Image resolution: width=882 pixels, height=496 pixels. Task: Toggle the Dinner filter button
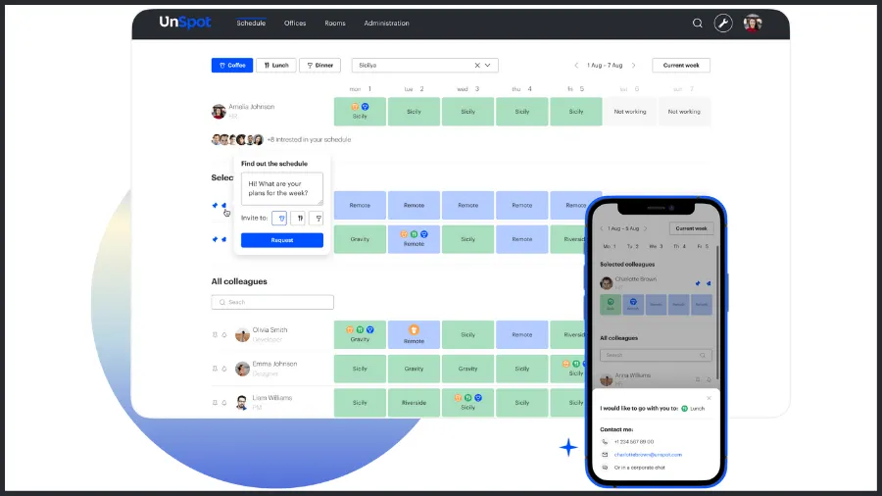pyautogui.click(x=320, y=66)
